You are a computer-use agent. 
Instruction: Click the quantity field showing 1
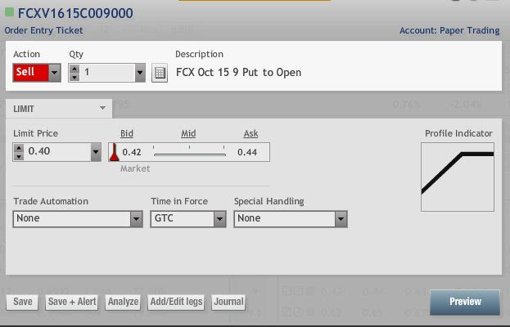point(107,73)
